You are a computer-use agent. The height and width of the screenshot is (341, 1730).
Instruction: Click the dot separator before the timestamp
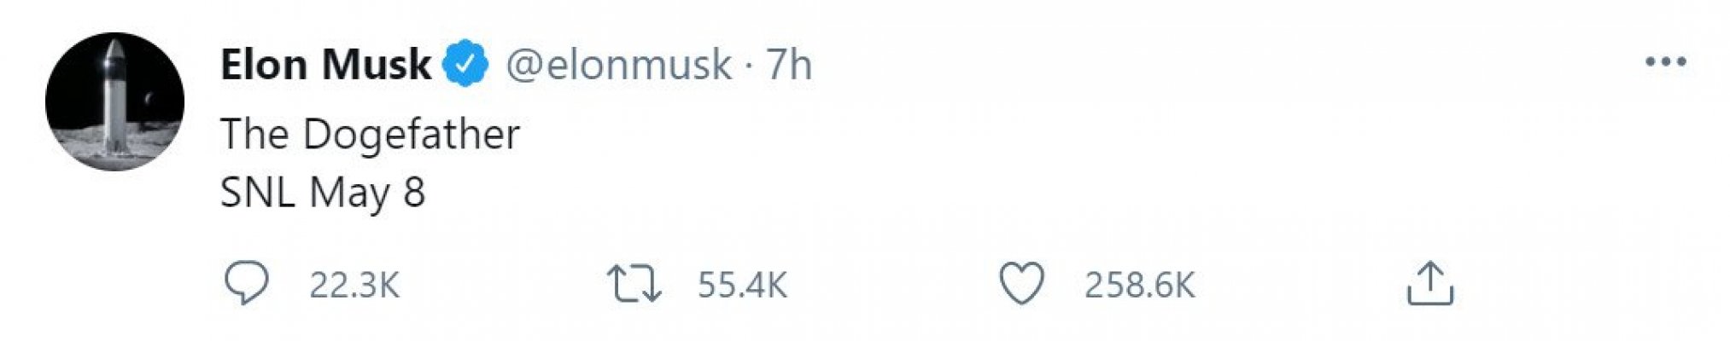tap(748, 66)
